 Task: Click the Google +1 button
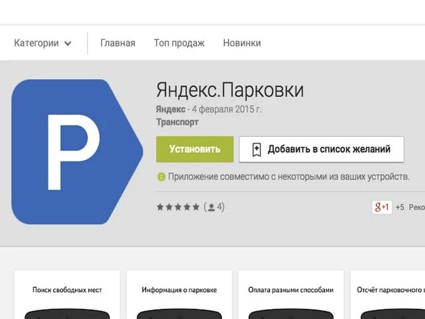382,207
